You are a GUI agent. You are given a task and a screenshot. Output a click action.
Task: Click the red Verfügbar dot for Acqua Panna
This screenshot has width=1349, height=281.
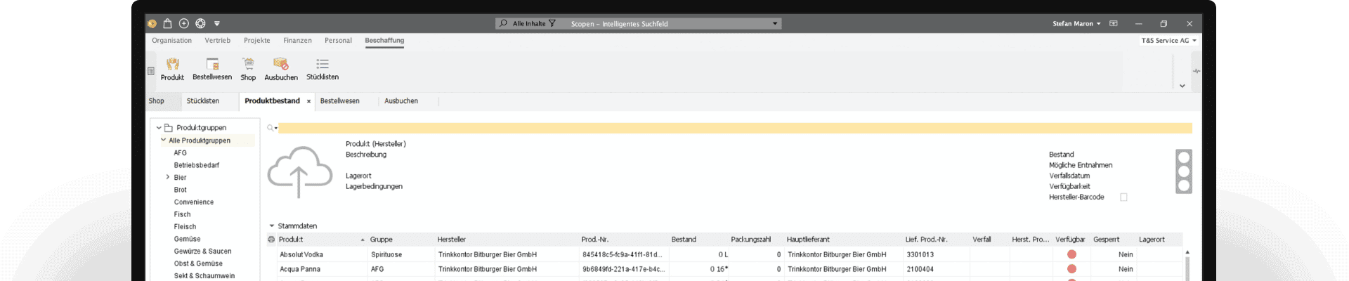pyautogui.click(x=1071, y=269)
